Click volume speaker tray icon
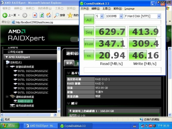 coord(154,126)
